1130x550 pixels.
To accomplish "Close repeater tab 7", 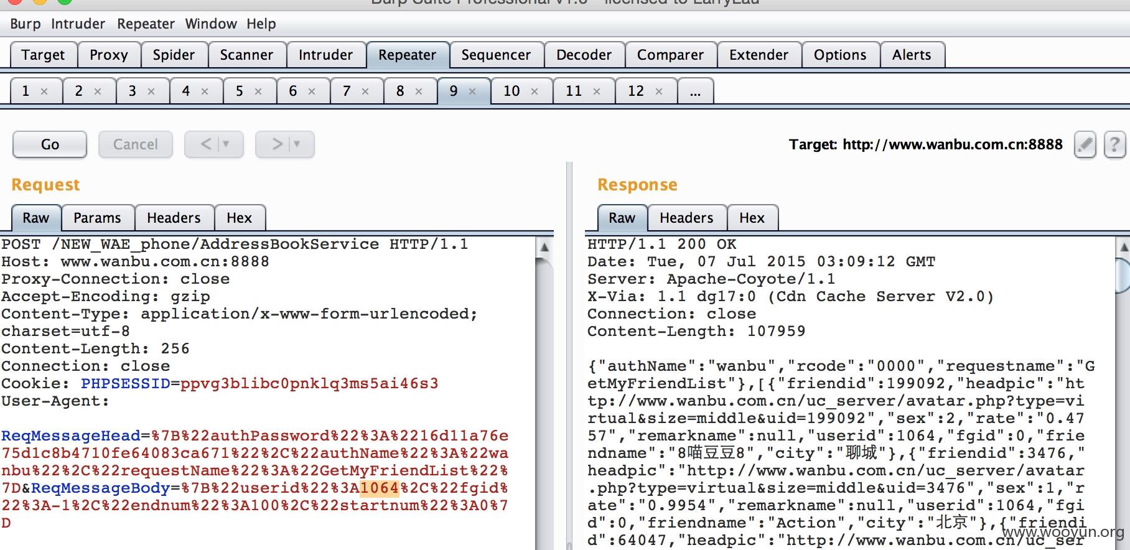I will click(365, 91).
